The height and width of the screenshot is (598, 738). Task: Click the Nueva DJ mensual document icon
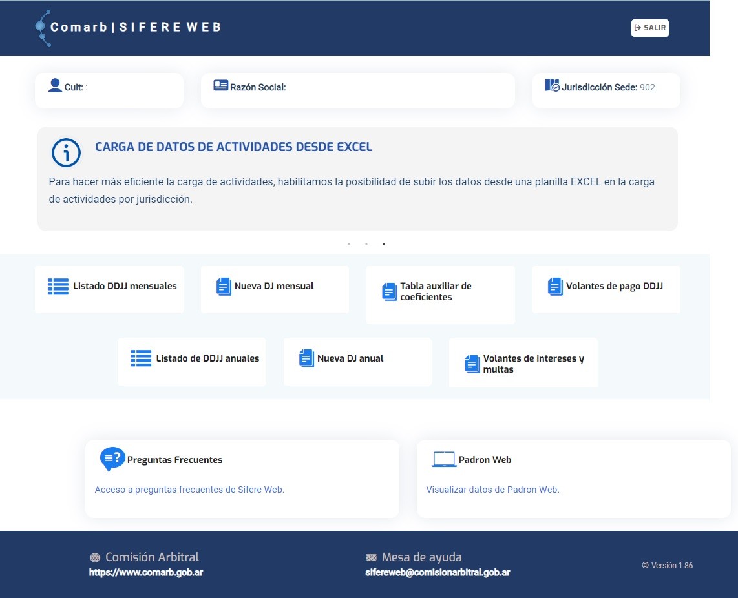(224, 286)
